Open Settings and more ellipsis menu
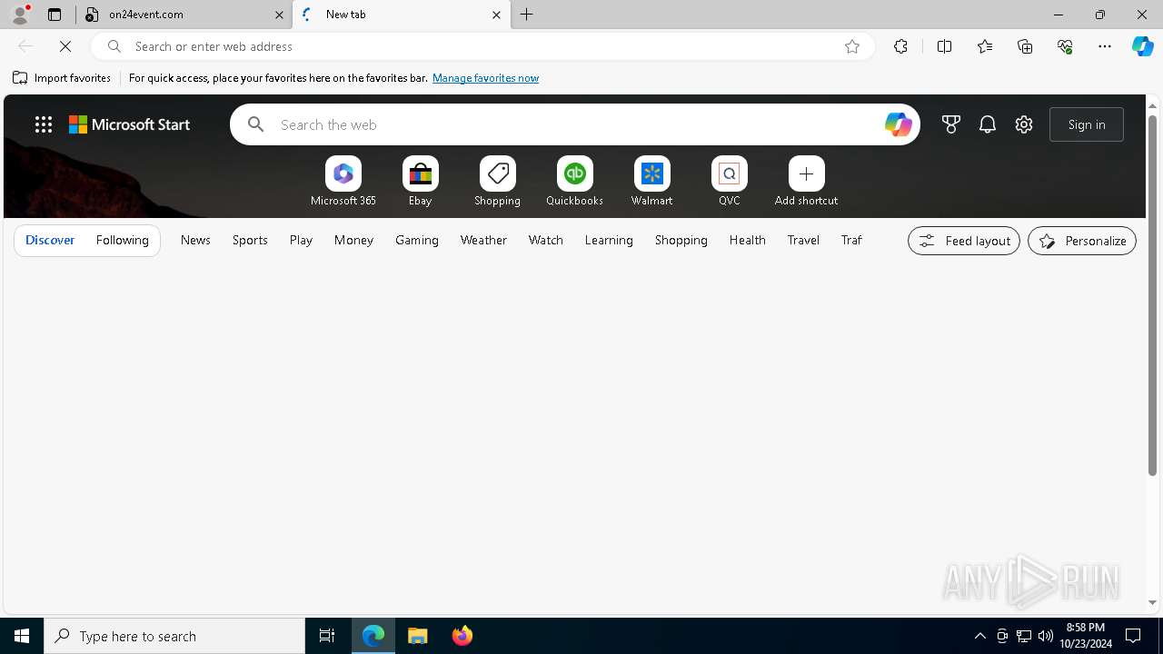The width and height of the screenshot is (1163, 654). (1105, 46)
